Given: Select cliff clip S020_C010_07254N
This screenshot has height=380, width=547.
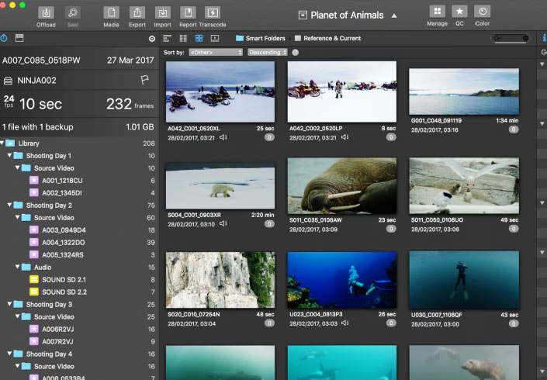Looking at the screenshot, I should 220,280.
